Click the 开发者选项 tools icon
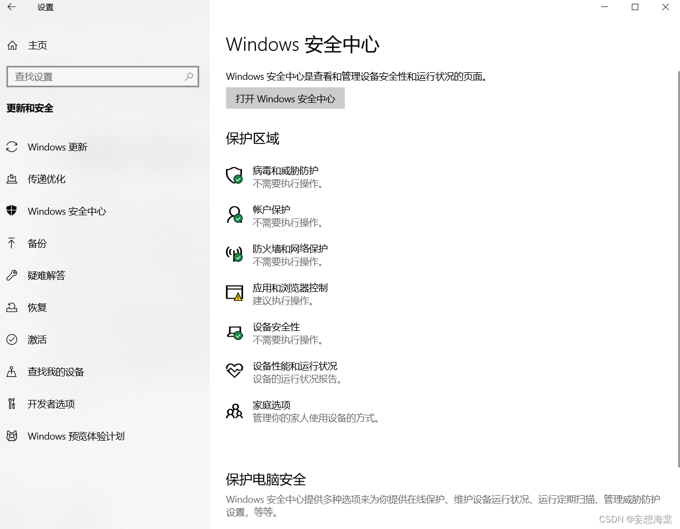The width and height of the screenshot is (680, 529). click(12, 404)
